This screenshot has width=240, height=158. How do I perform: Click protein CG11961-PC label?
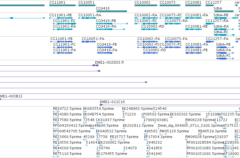(64, 44)
